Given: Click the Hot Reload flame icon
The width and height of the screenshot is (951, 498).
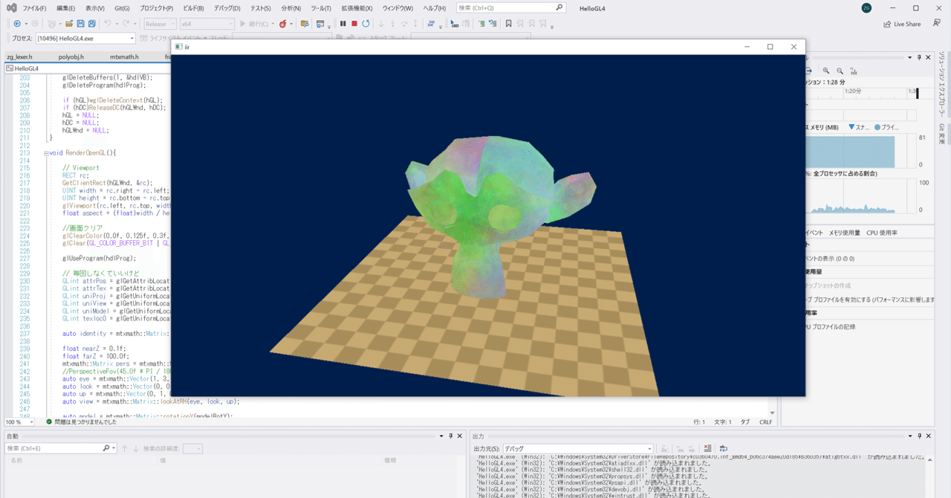Looking at the screenshot, I should [x=282, y=24].
